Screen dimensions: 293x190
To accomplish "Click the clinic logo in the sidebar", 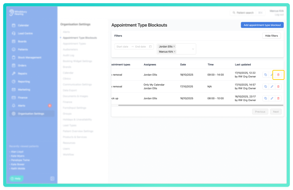I will 18,13.
